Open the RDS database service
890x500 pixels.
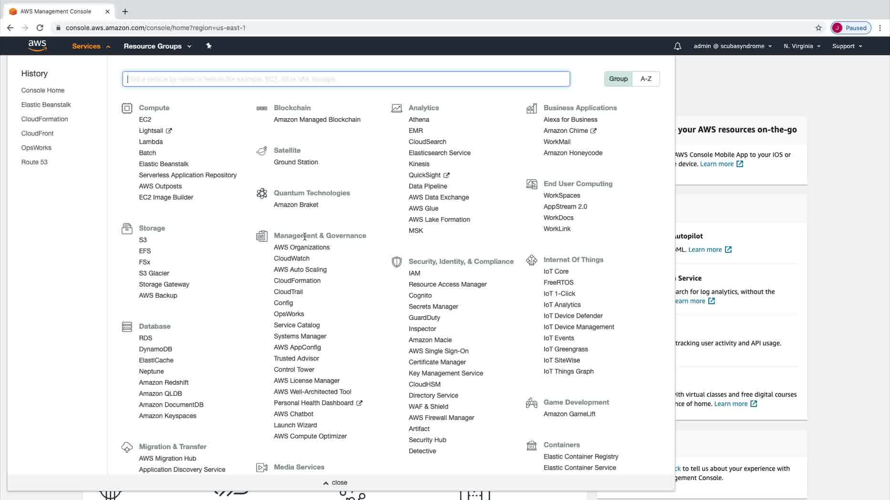145,338
